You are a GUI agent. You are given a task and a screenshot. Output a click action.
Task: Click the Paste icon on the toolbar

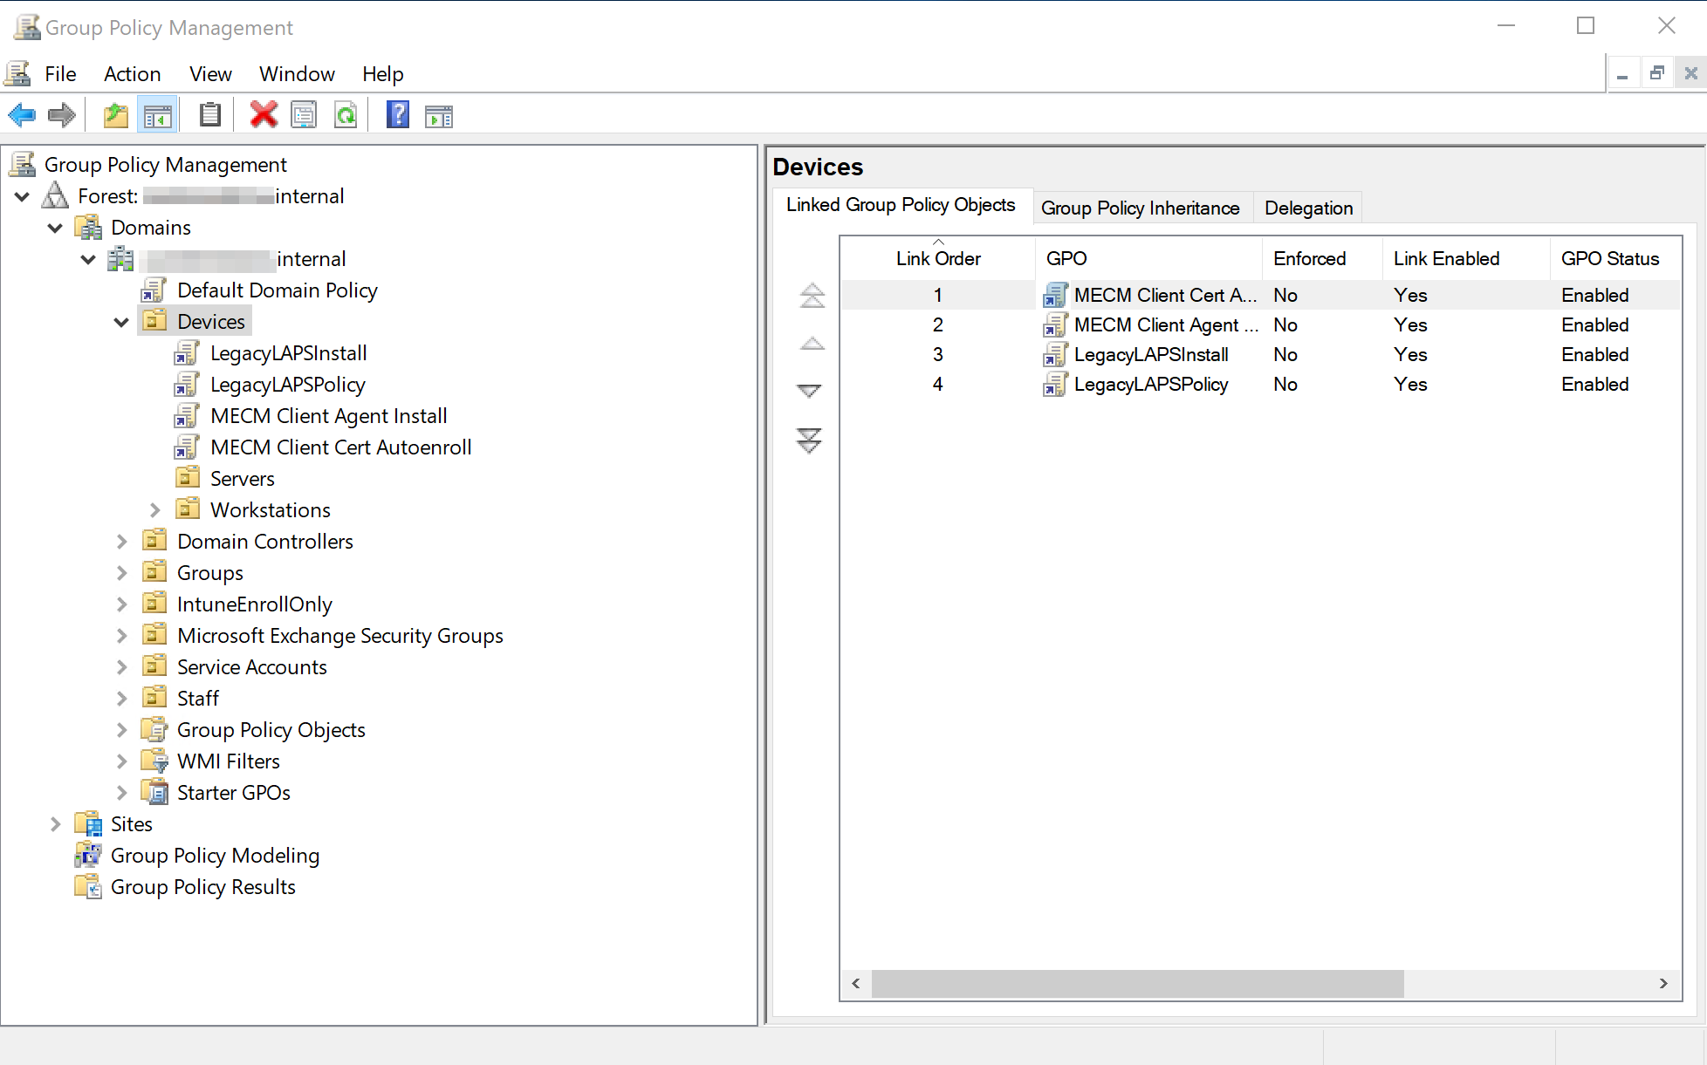click(209, 114)
